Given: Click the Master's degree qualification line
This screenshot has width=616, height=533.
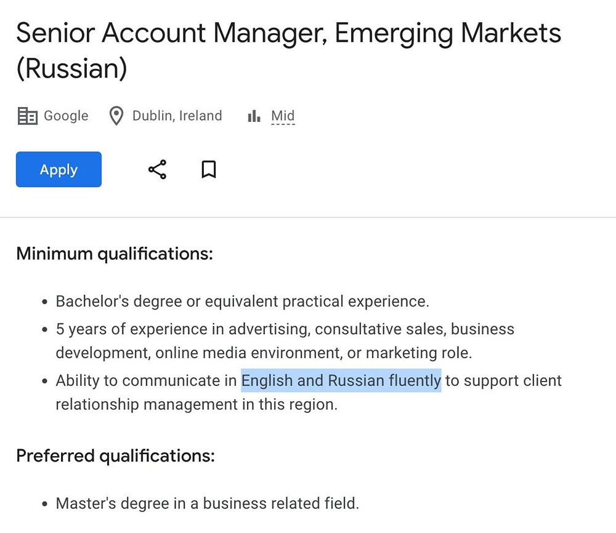Looking at the screenshot, I should pos(207,503).
